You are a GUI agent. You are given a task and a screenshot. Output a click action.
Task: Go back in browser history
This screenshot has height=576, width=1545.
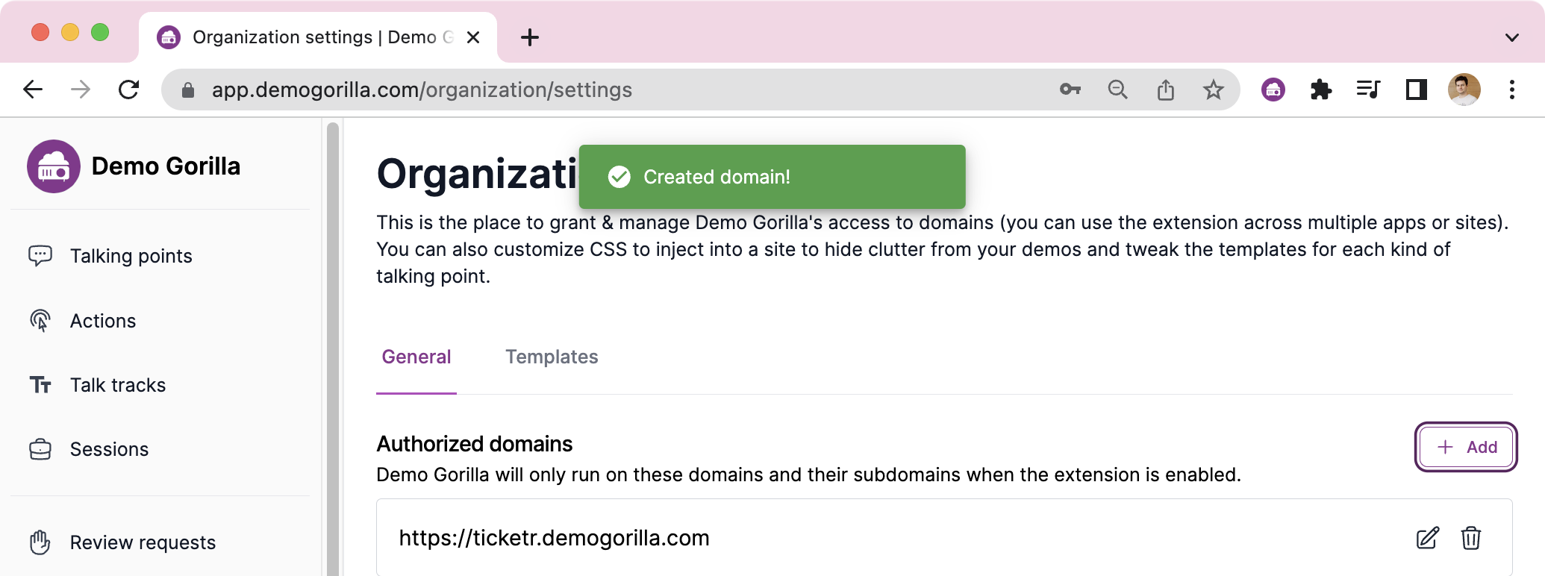pyautogui.click(x=34, y=90)
